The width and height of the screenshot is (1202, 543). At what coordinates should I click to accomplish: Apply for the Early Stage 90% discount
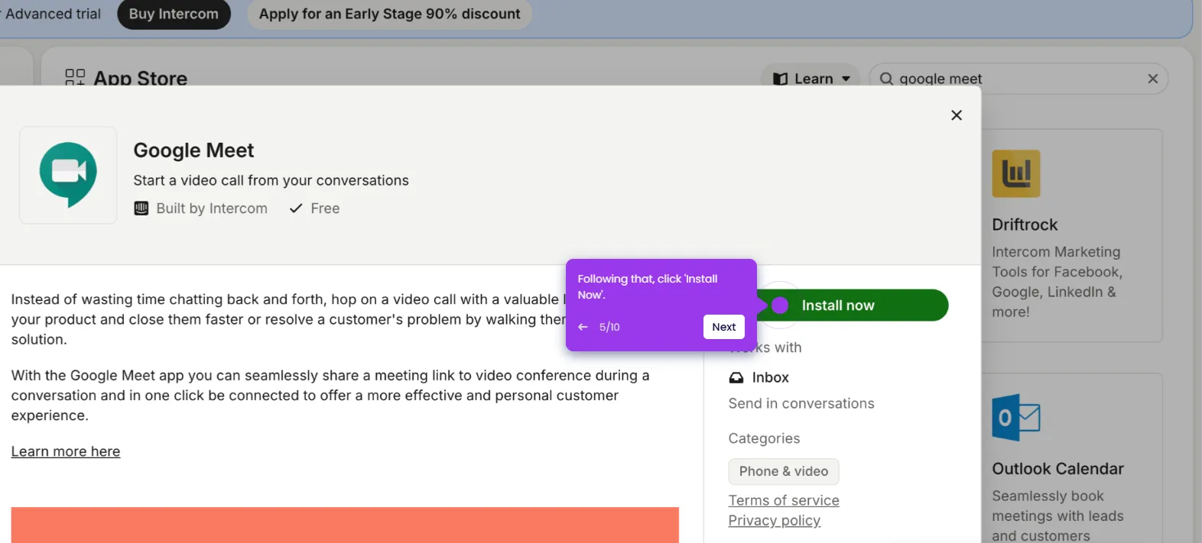[x=389, y=14]
